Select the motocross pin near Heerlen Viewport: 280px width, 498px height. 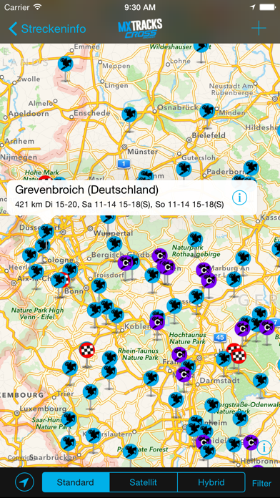[30, 255]
